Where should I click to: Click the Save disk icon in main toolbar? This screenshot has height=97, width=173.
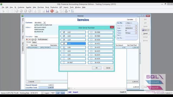[48, 11]
